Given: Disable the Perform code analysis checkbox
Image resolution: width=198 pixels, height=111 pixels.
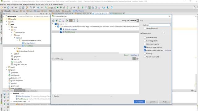Looking at the screenshot, I should coord(145,47).
